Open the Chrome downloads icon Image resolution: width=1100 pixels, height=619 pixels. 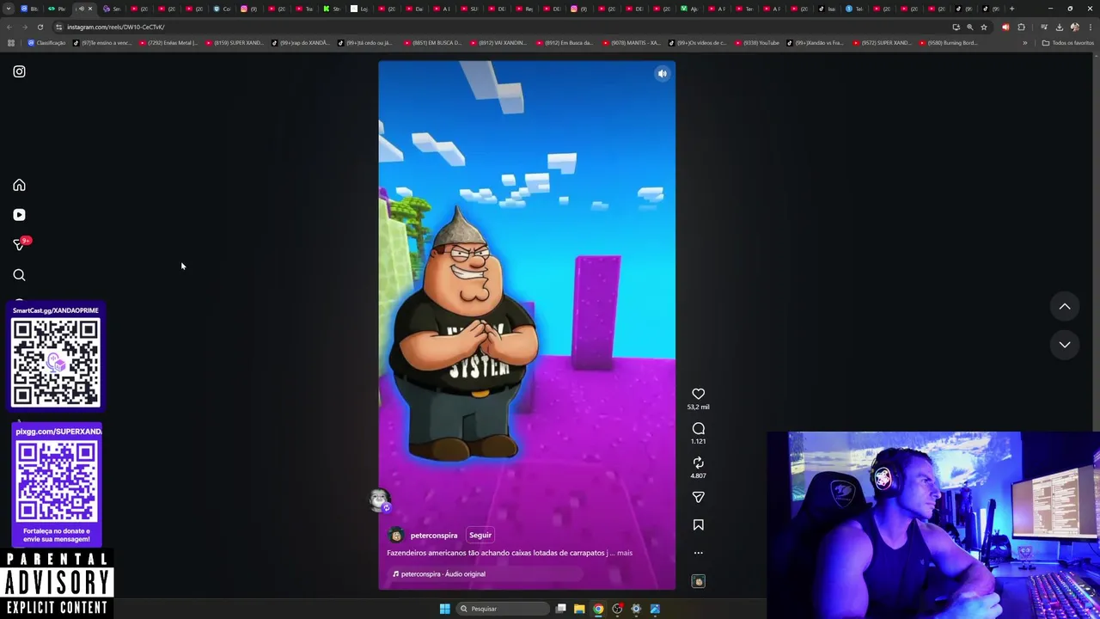[x=1059, y=27]
